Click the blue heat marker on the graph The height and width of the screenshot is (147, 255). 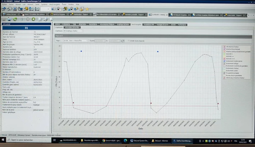click(81, 51)
